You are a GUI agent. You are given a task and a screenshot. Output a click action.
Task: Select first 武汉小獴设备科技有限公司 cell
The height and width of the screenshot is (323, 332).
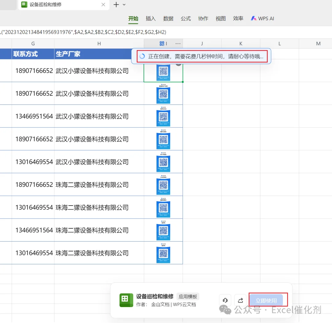click(x=99, y=71)
